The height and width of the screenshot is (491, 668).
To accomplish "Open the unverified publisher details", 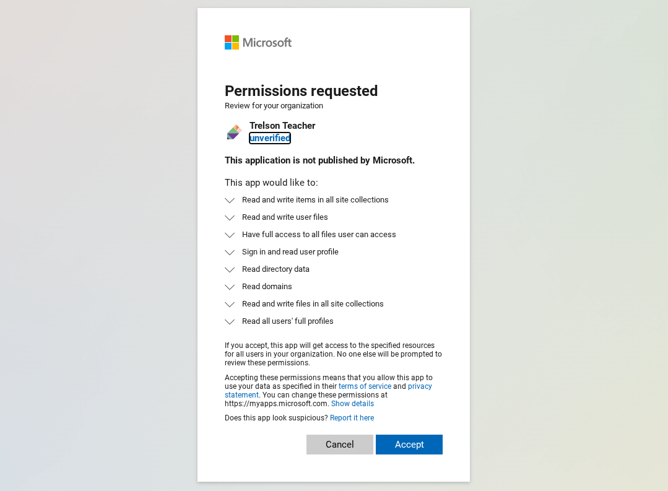I will coord(269,138).
